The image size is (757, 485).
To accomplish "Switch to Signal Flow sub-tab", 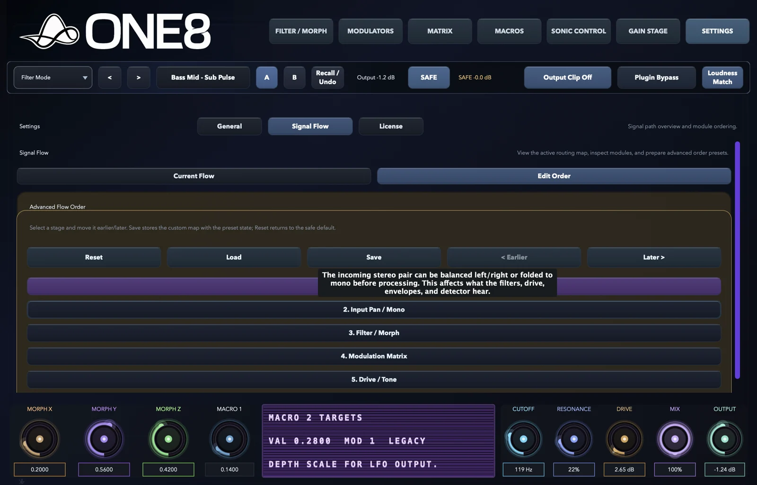I will tap(310, 126).
